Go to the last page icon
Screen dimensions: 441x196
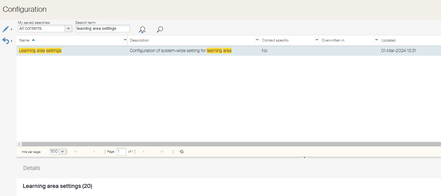click(162, 152)
